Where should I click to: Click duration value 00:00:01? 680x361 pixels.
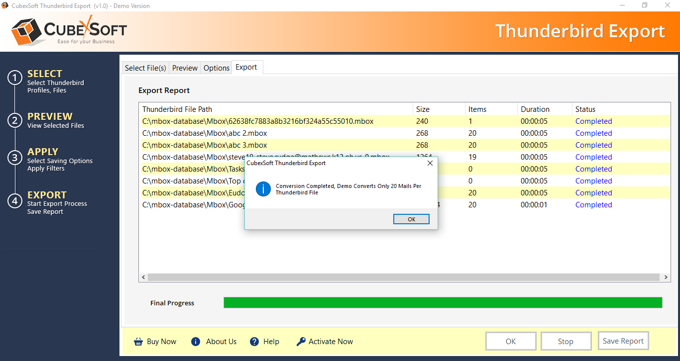pos(534,205)
